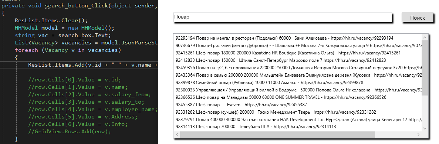Focus the search box containing Повар
The image size is (439, 144).
[282, 17]
